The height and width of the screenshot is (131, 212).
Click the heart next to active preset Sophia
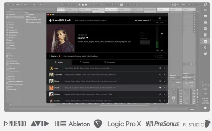[87, 38]
